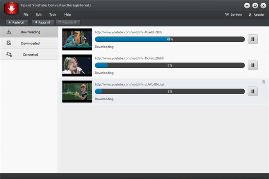Open the Tools menu

coord(53,14)
